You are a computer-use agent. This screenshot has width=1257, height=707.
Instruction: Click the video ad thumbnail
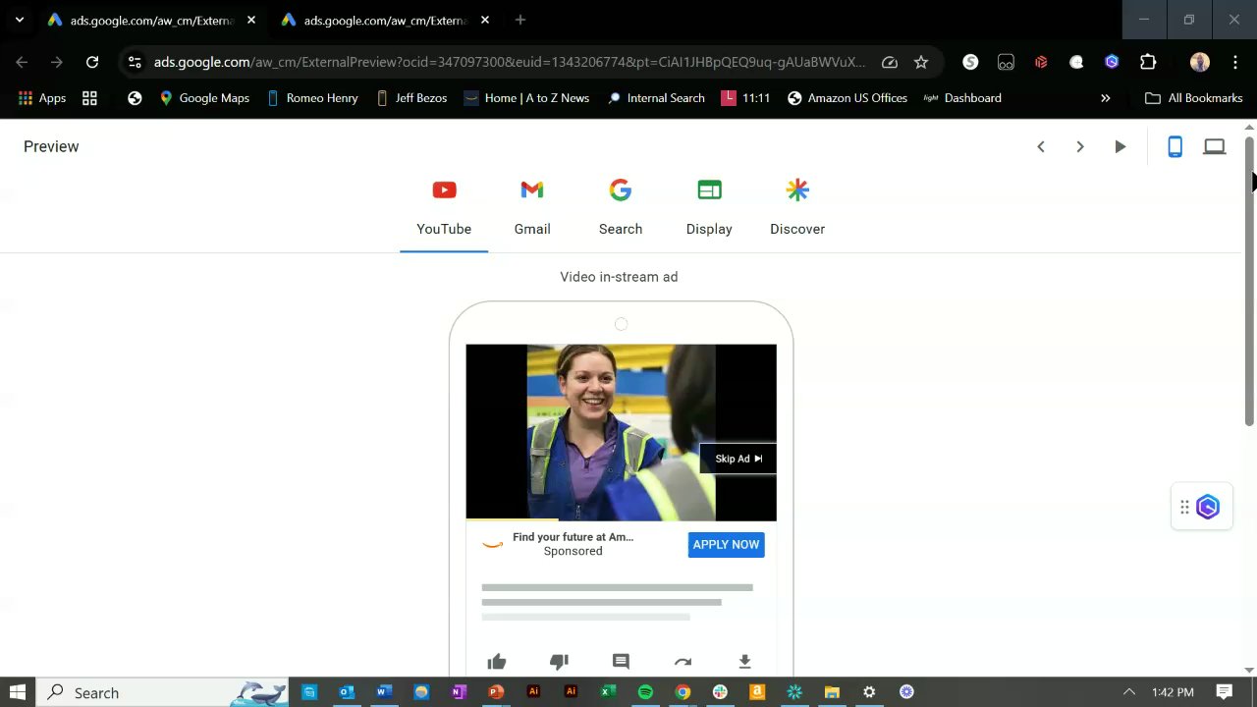click(621, 432)
